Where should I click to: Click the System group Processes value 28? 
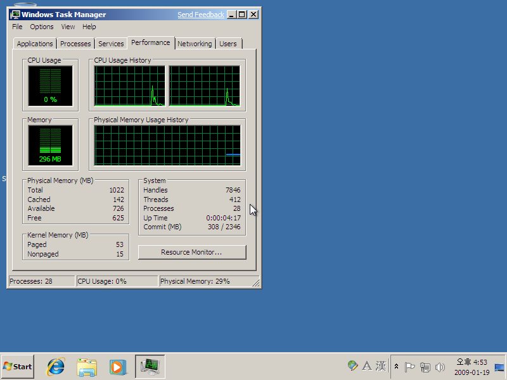pyautogui.click(x=236, y=209)
